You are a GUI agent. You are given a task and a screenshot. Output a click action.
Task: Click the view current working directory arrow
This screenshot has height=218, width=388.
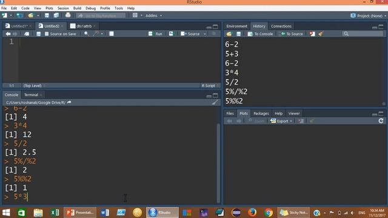69,102
